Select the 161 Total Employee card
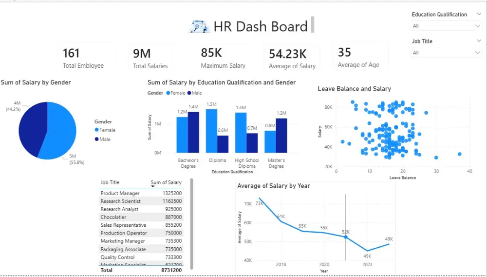 tap(87, 58)
